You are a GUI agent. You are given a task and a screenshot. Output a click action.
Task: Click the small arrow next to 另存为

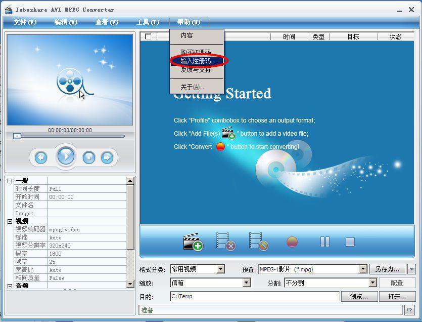pyautogui.click(x=411, y=269)
